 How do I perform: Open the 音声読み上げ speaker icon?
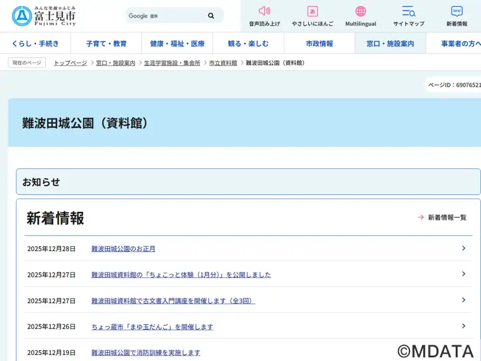[265, 11]
